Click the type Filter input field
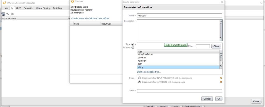265x107 pixels. click(203, 46)
